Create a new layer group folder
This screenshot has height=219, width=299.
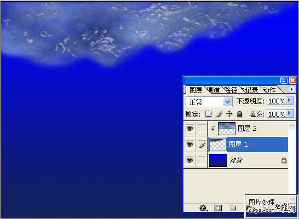pos(233,208)
